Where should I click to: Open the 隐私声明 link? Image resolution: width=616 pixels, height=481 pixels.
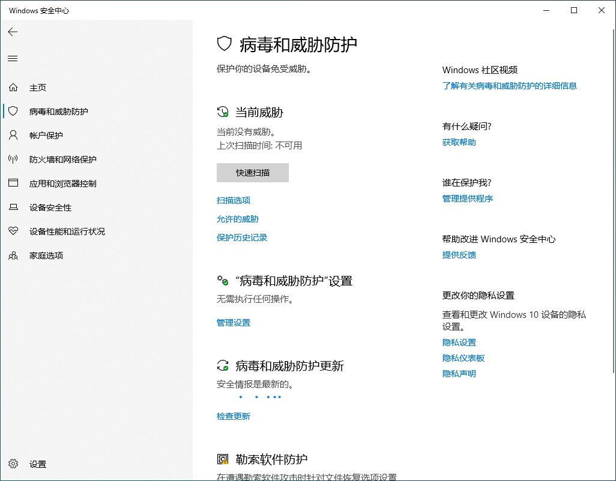pos(459,374)
